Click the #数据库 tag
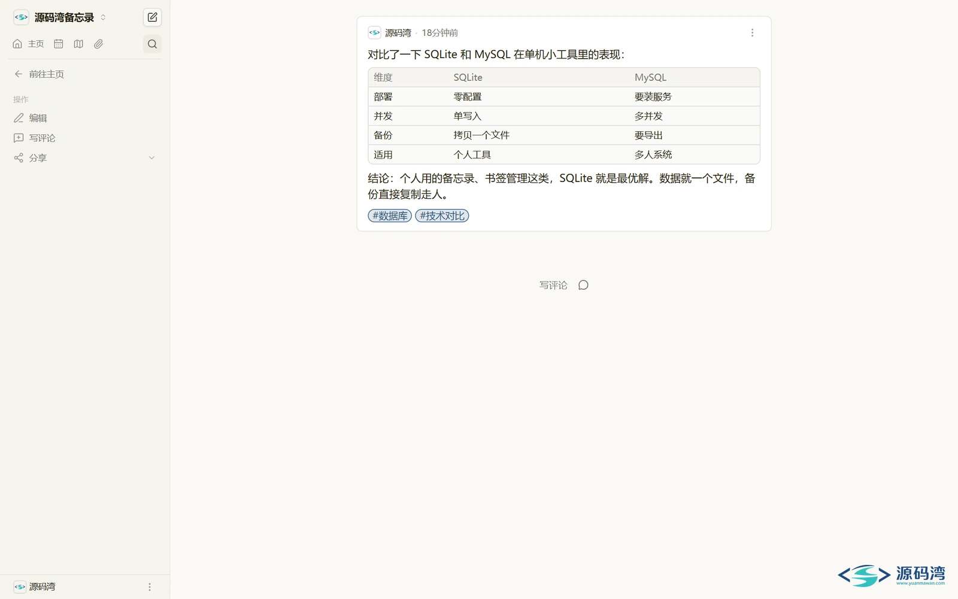958x599 pixels. [390, 216]
